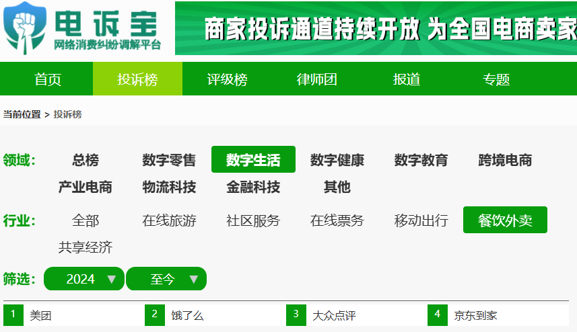
Task: Select the 物流科技 field filter
Action: click(169, 187)
